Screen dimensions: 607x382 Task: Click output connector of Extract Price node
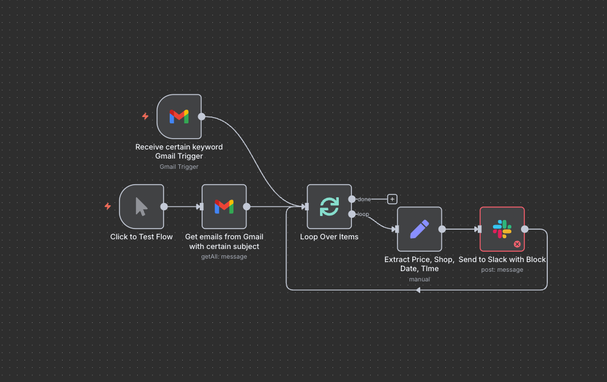442,229
